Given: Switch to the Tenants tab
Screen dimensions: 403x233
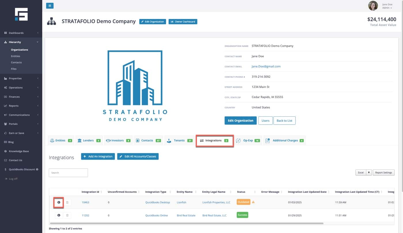Looking at the screenshot, I should 180,141.
